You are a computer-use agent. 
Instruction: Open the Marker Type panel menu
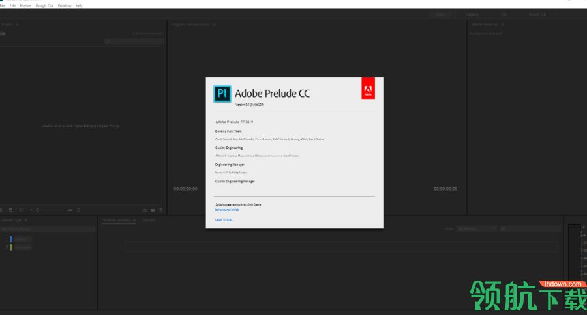click(x=26, y=221)
